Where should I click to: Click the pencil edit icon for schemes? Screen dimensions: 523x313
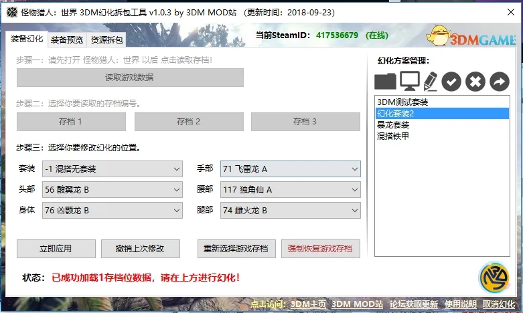(431, 81)
